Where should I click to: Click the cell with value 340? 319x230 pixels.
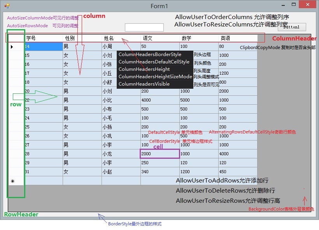[160, 172]
